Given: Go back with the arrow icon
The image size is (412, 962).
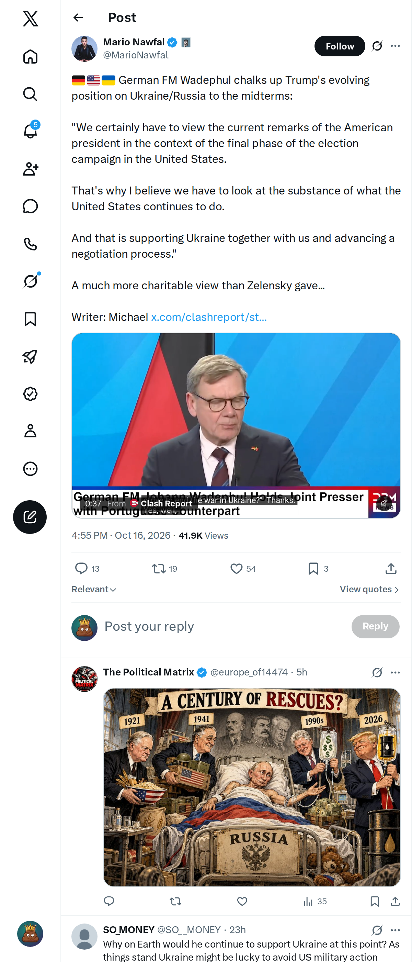Looking at the screenshot, I should 78,18.
